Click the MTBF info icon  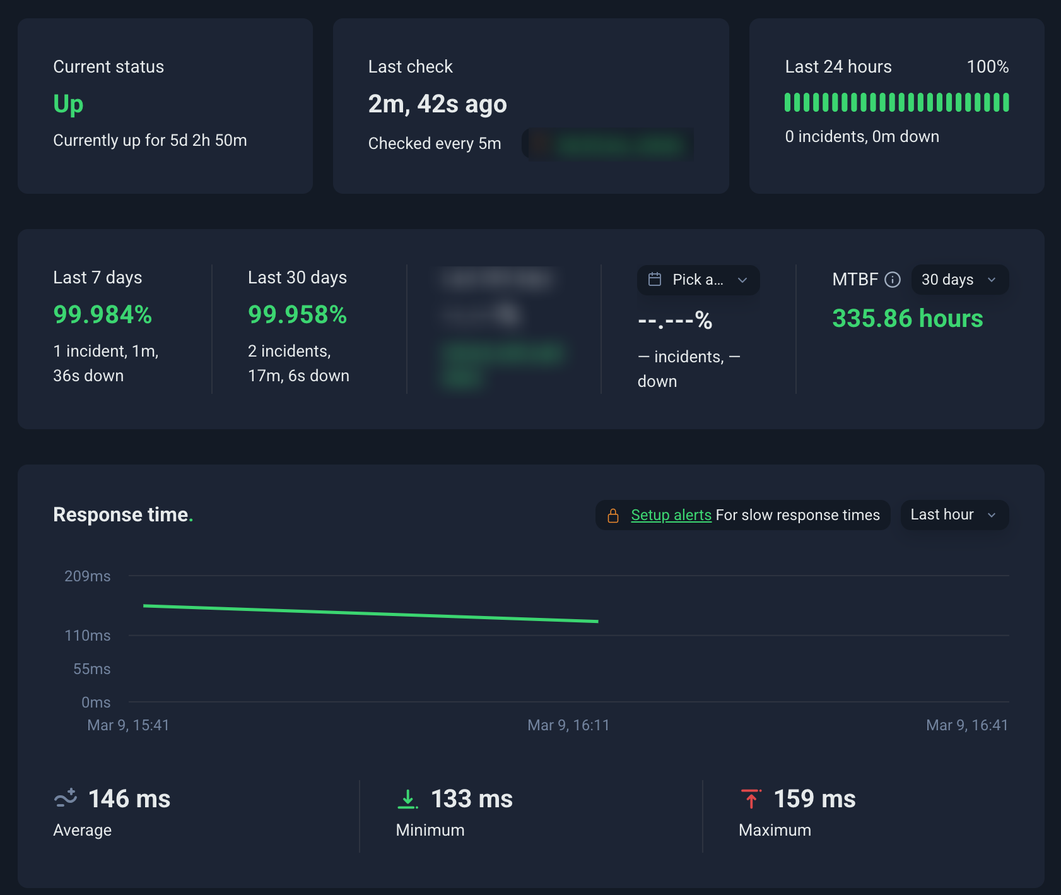click(x=892, y=280)
